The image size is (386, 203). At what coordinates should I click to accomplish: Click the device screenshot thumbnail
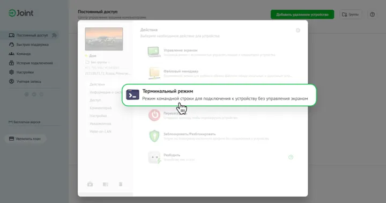tap(104, 39)
